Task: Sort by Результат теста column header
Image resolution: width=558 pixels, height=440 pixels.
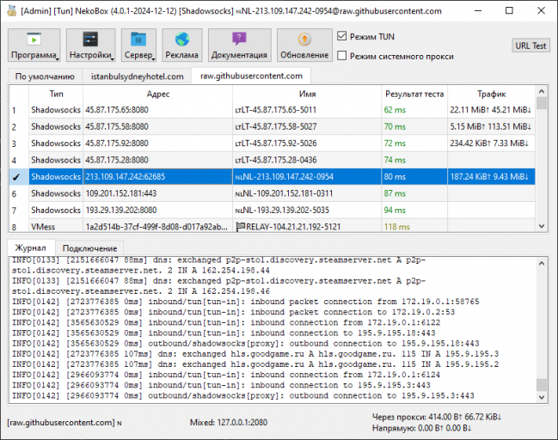Action: [414, 94]
